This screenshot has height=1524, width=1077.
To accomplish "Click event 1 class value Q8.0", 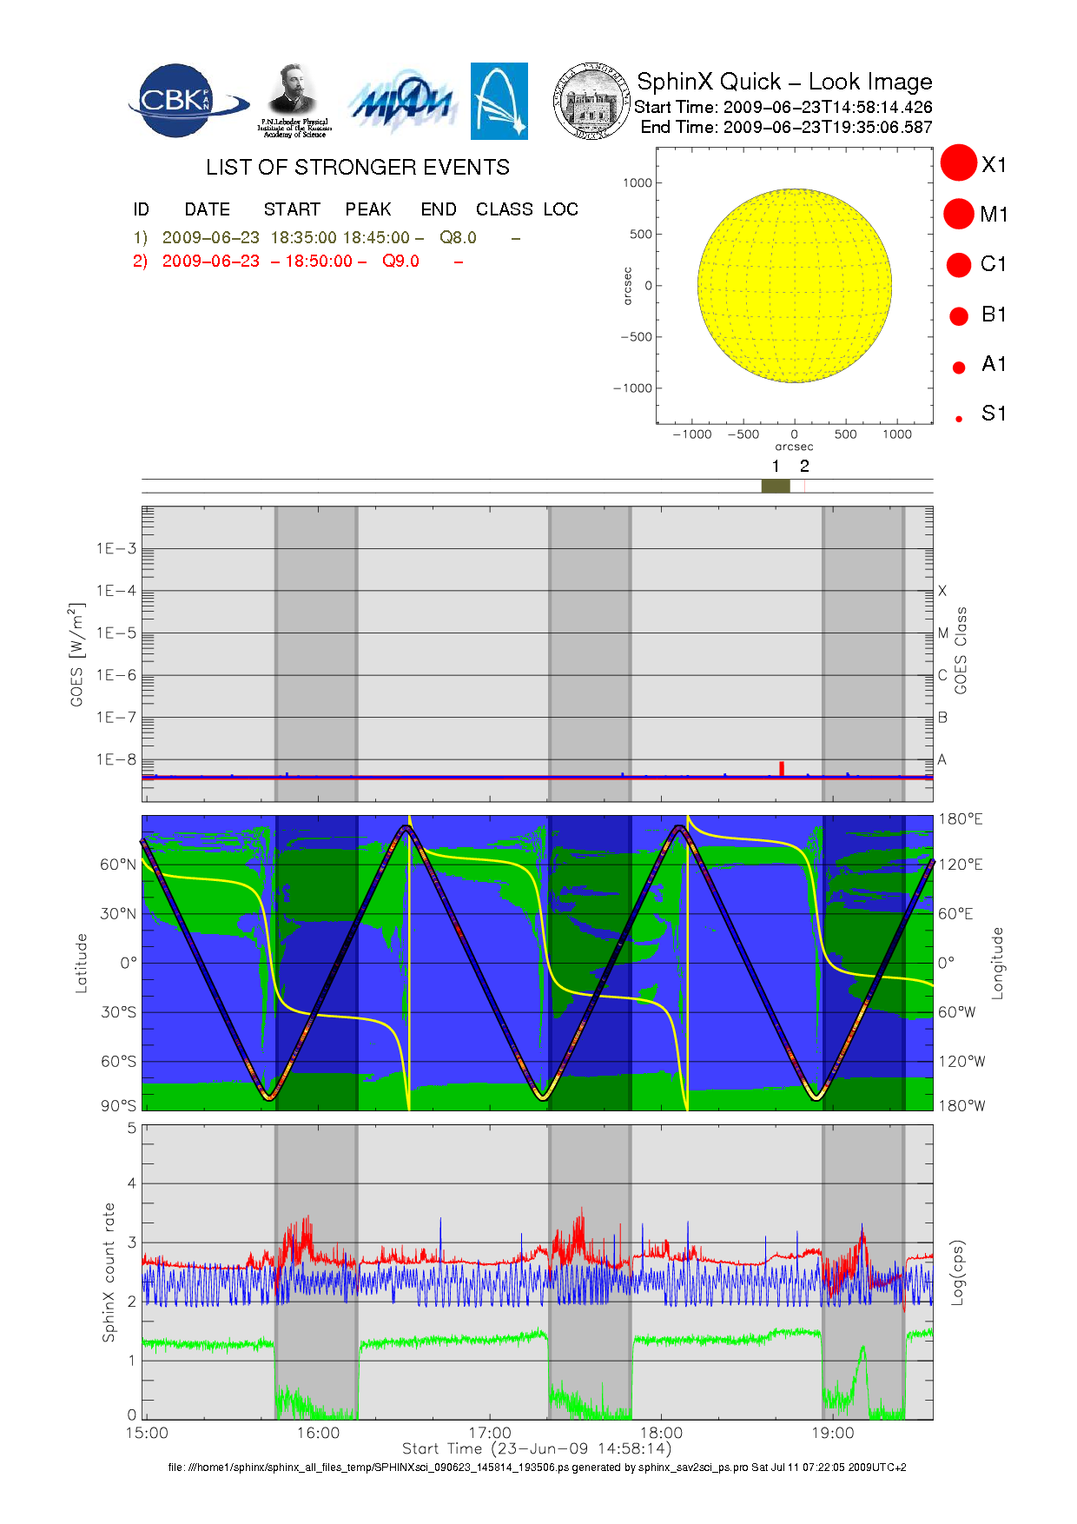I will coord(458,237).
